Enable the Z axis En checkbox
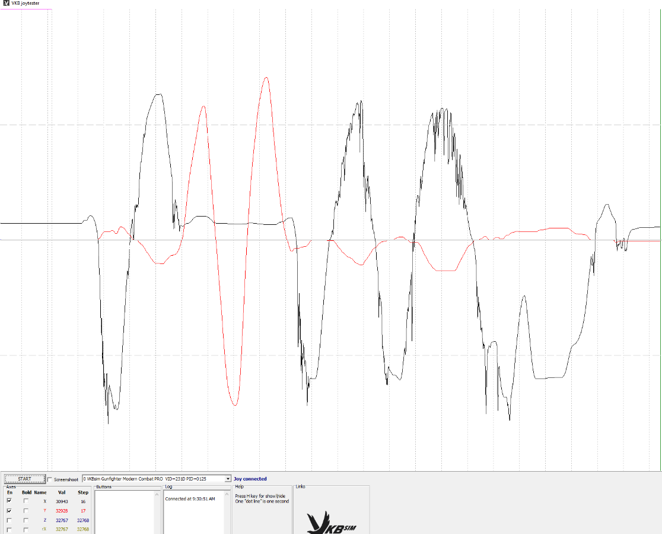Image resolution: width=662 pixels, height=534 pixels. pyautogui.click(x=9, y=520)
